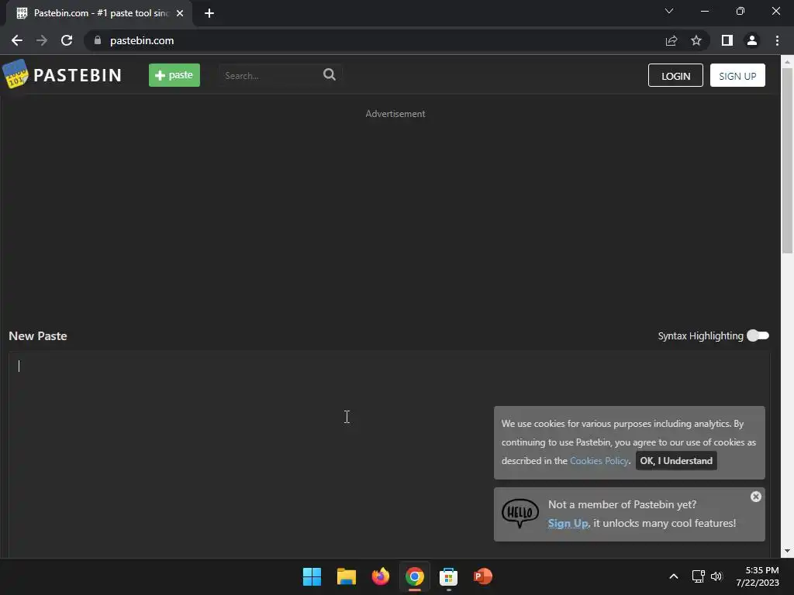Click the New Paste heading text
Screen dimensions: 794x595
click(38, 336)
